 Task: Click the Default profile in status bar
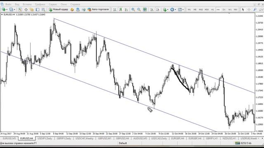[x=123, y=143]
